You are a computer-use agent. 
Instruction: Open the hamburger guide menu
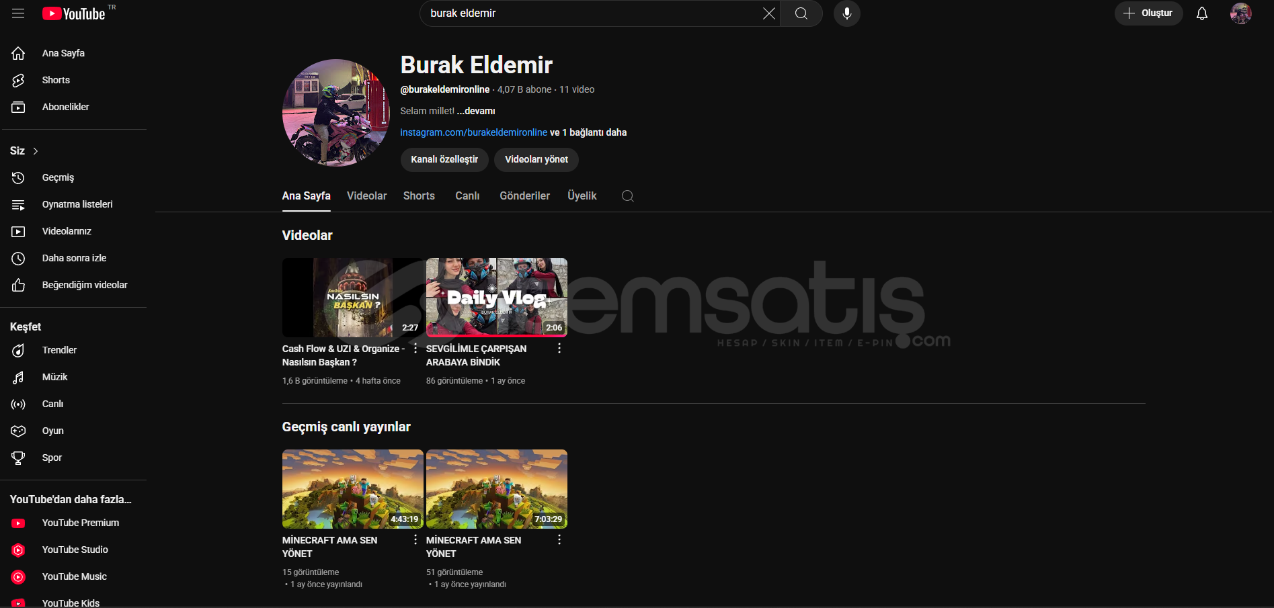pos(18,13)
